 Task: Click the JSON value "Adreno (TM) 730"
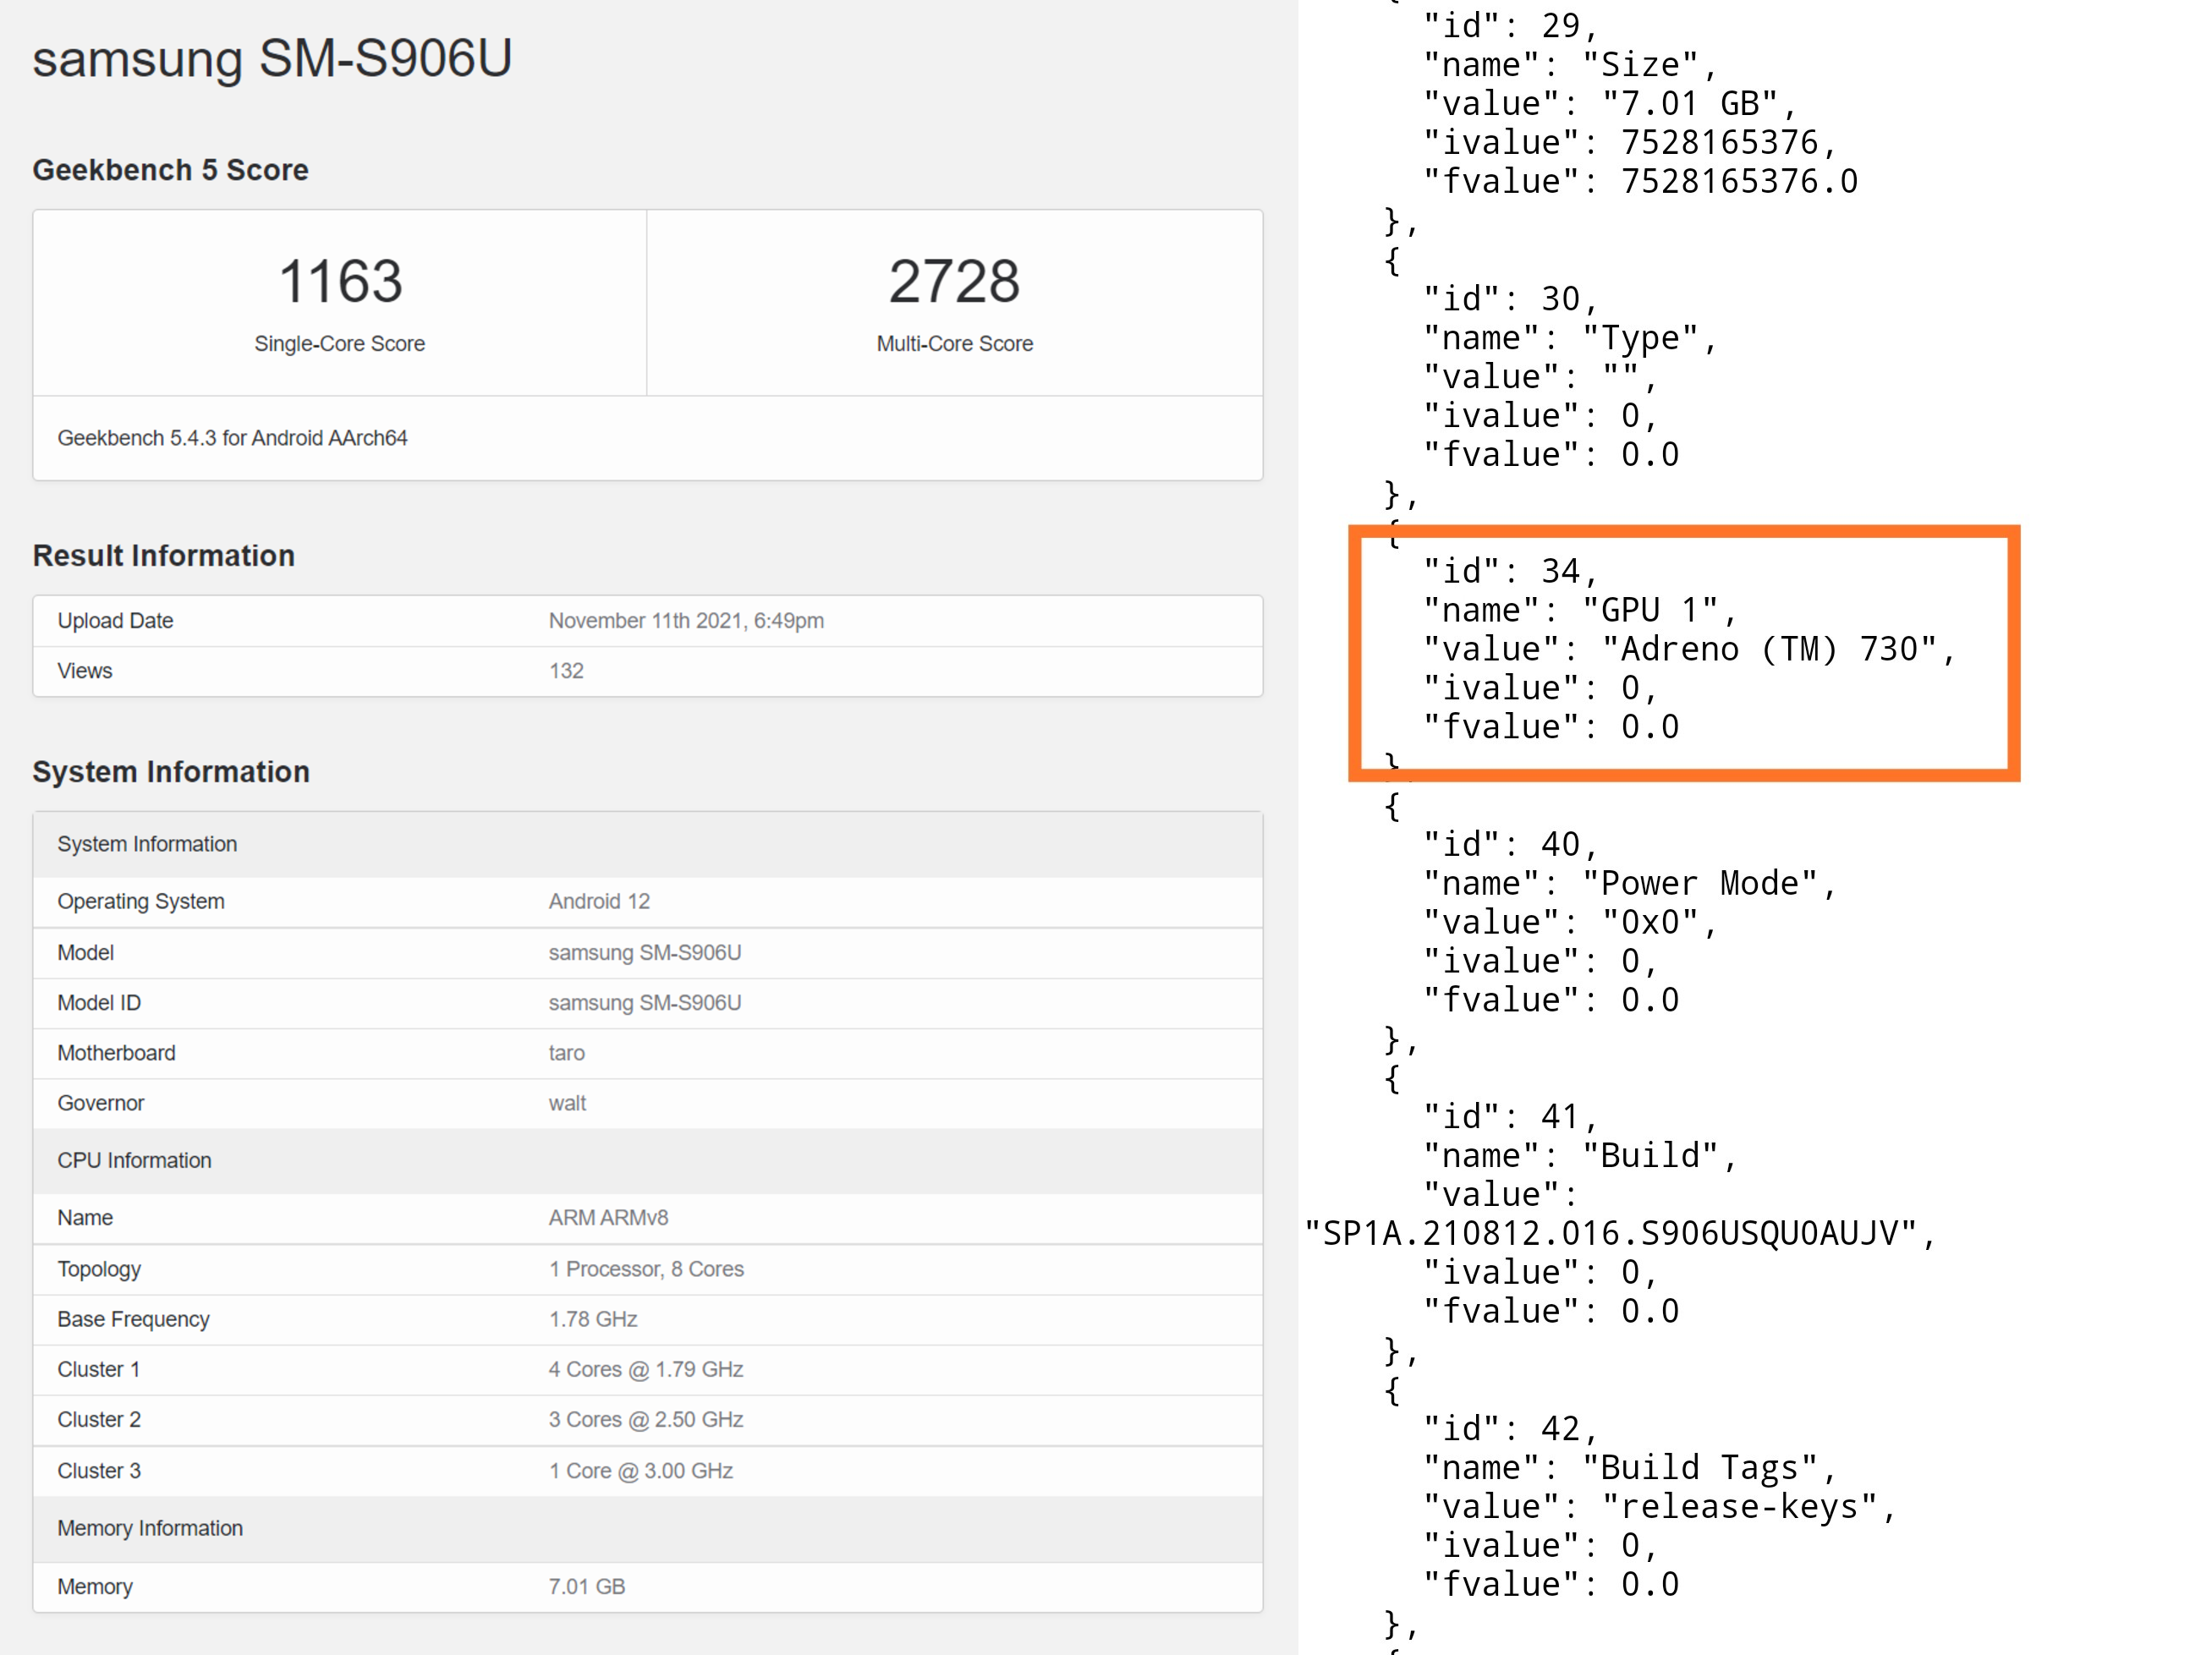tap(1769, 649)
